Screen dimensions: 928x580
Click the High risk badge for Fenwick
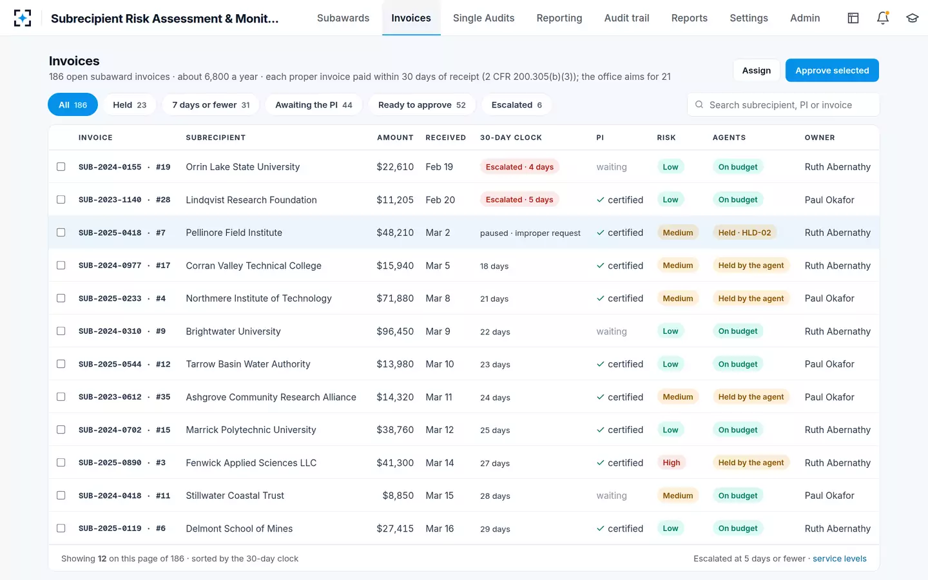click(672, 463)
